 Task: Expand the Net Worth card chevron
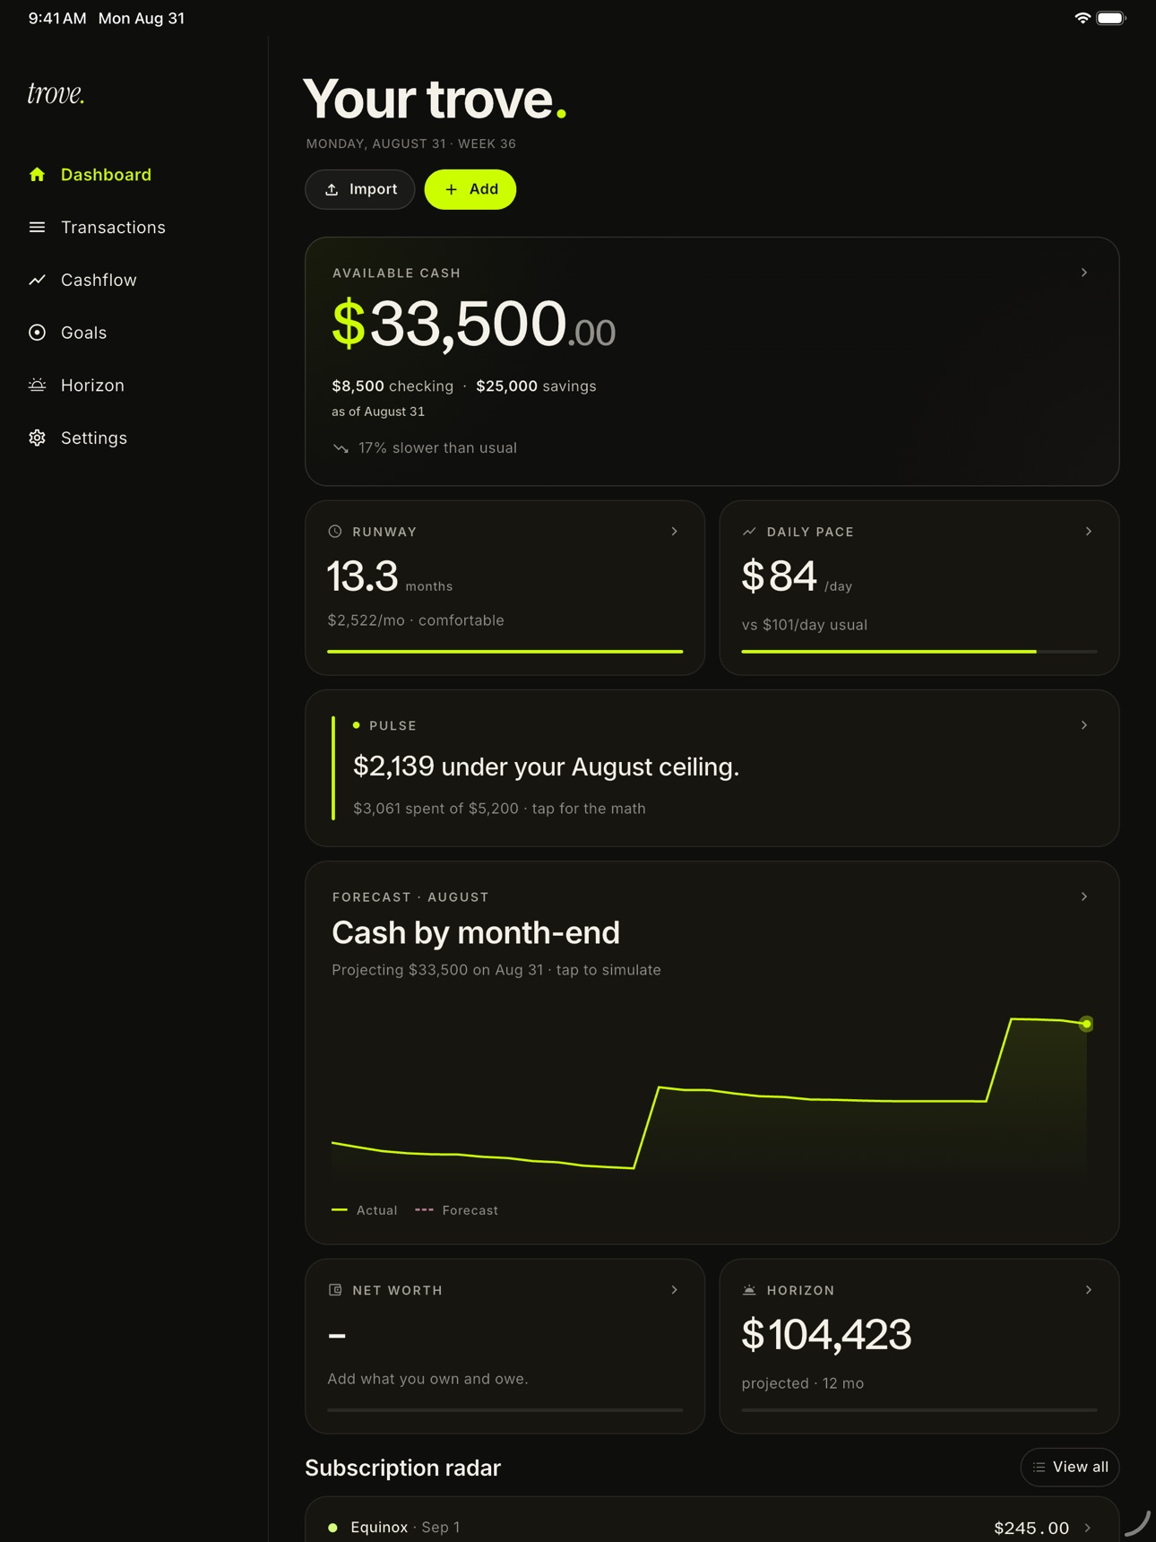(675, 1290)
